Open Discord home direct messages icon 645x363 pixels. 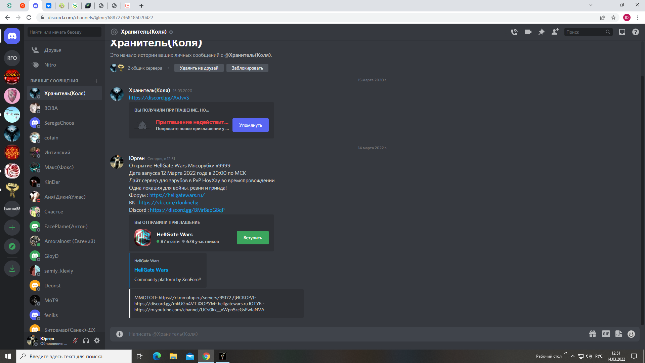pyautogui.click(x=12, y=36)
